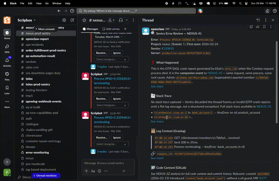Screen dimensions: 279x181
Task: Click More unreads pill
Action: (x=45, y=29)
